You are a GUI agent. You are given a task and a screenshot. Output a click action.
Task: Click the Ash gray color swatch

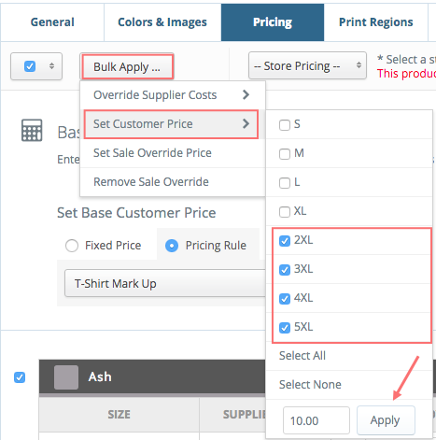tap(66, 377)
